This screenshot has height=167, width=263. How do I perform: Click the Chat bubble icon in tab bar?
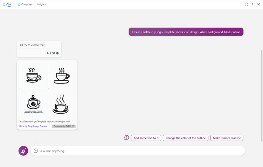click(x=4, y=4)
